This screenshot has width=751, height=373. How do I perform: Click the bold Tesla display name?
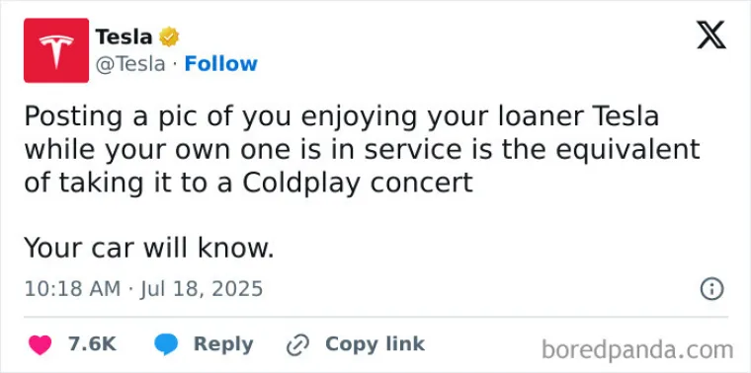(125, 37)
